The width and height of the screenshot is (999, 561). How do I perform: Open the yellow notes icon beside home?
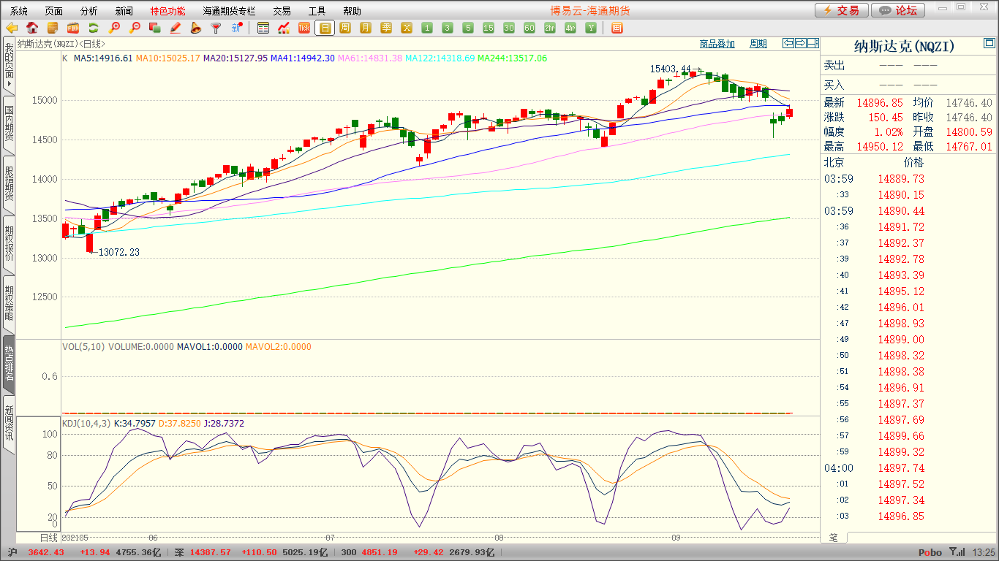(53, 28)
